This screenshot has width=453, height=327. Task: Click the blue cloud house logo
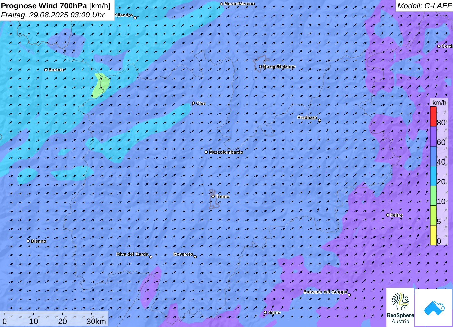click(434, 307)
